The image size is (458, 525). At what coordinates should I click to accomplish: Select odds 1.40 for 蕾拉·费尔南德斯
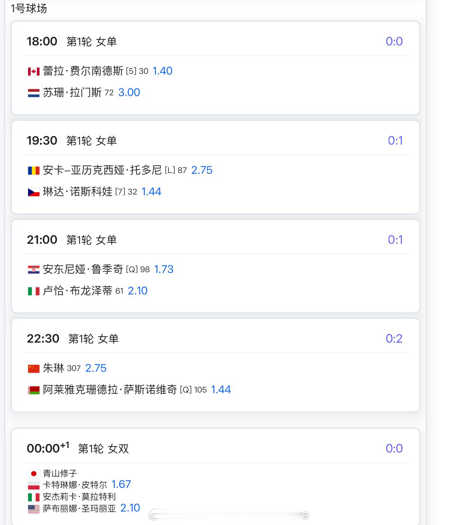pos(162,71)
